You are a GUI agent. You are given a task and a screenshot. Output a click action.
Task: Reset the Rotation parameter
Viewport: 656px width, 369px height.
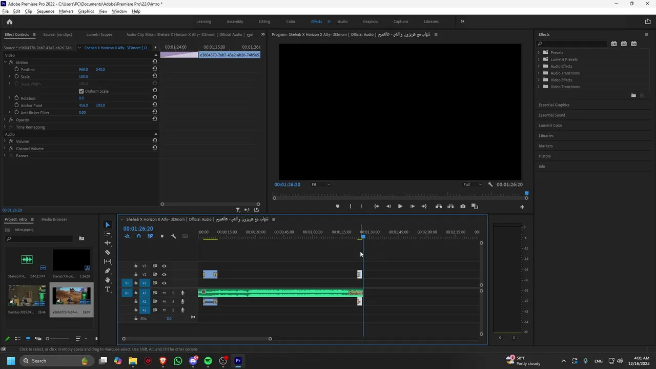[155, 97]
